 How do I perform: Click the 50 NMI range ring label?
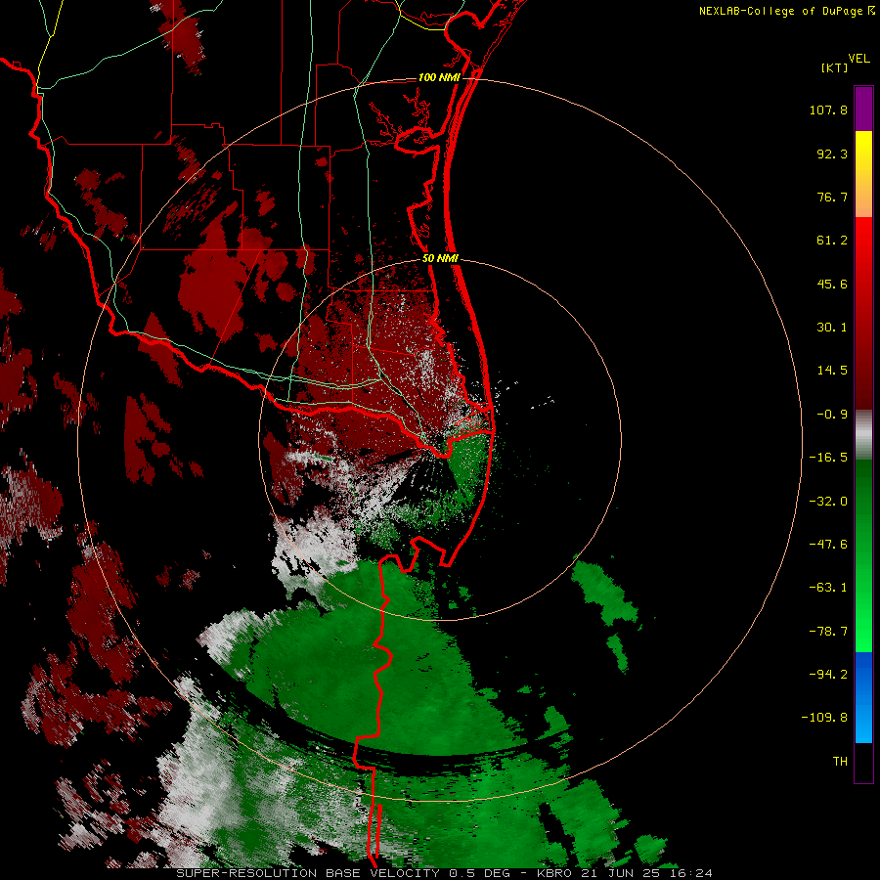(441, 259)
